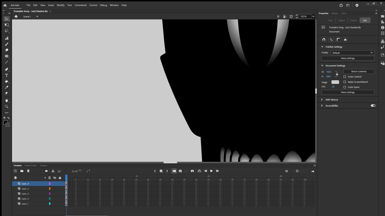Select the Text tool

(6, 76)
